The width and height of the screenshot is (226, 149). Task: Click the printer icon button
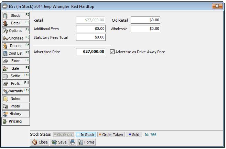pos(73,142)
